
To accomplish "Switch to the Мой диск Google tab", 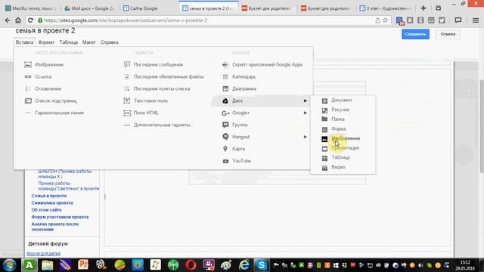I will [x=89, y=8].
